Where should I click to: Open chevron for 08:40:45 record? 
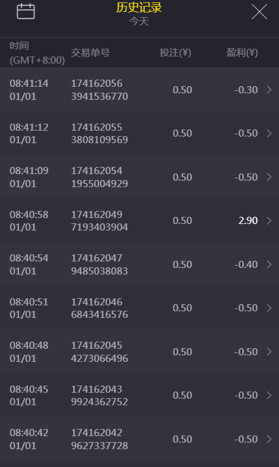(x=269, y=395)
